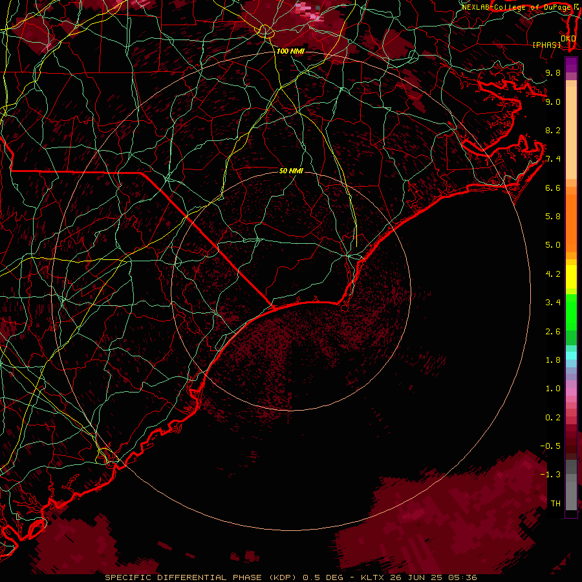The image size is (582, 582).
Task: Click the 7.4 color scale value
Action: coord(553,159)
